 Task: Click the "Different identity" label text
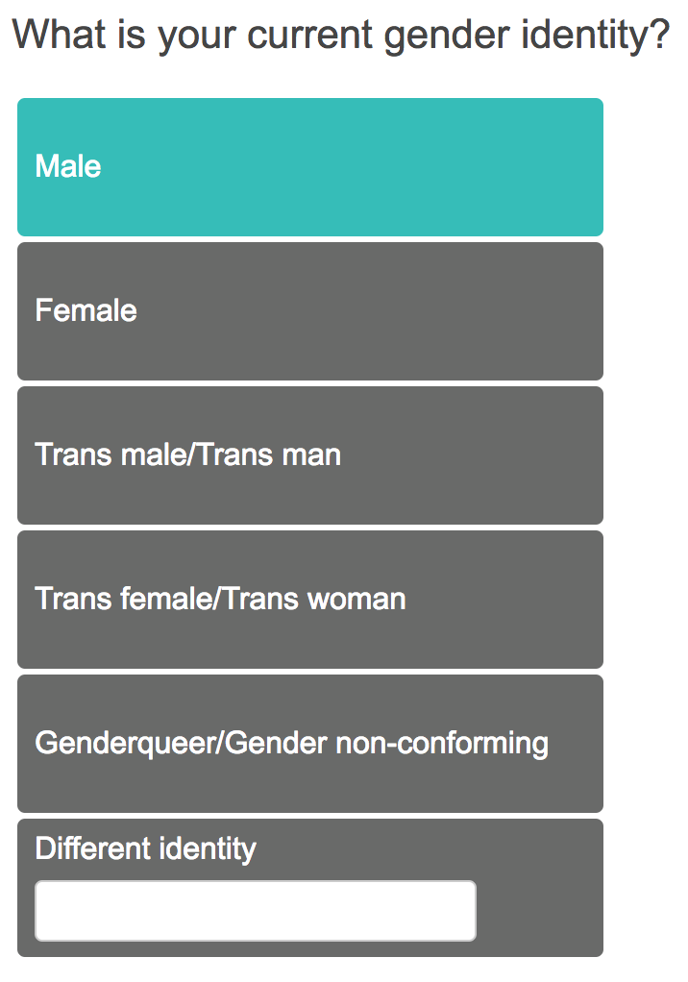(145, 848)
